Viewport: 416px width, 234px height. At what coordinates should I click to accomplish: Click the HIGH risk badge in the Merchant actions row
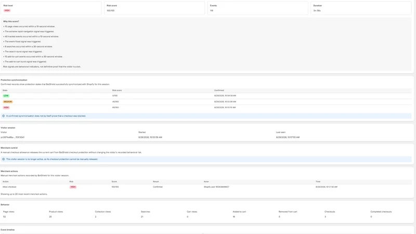pyautogui.click(x=73, y=187)
